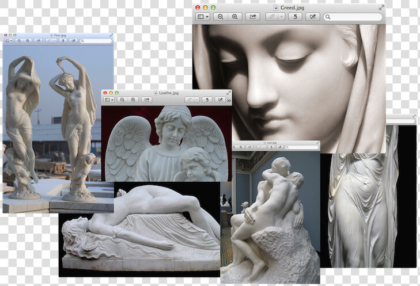
Task: Click the search field in Lust.jpg window
Action: 302,147
